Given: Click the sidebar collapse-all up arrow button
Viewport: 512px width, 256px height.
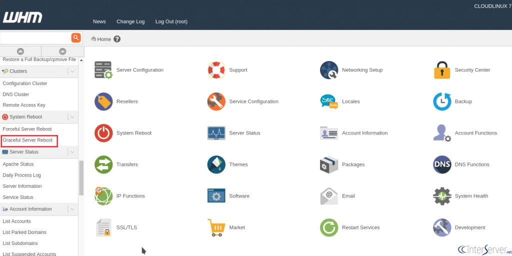Looking at the screenshot, I should (20, 51).
